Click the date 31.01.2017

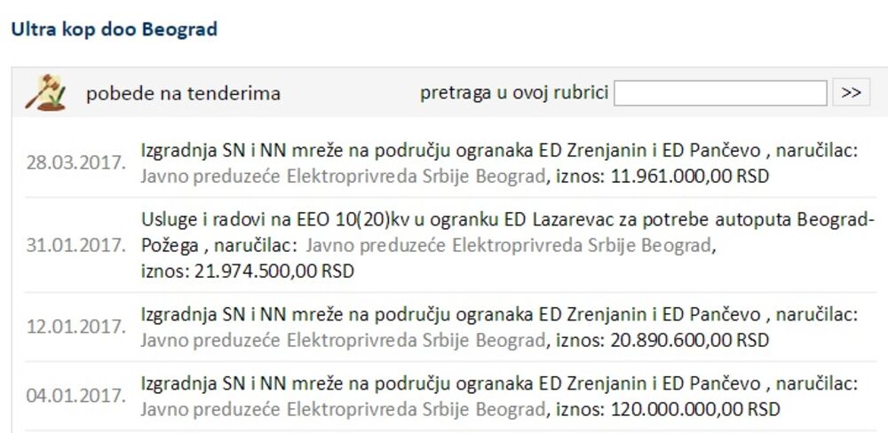point(75,245)
